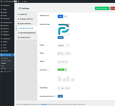Image resolution: width=115 pixels, height=106 pixels.
Task: Click the Payments sidebar icon
Action: (2, 29)
